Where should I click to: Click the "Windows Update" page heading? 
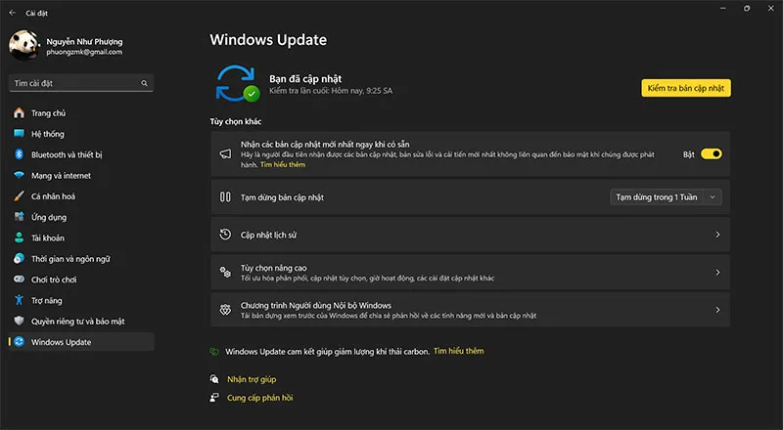coord(268,40)
